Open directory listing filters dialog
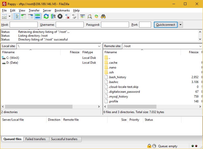The image size is (203, 149). coord(82,17)
